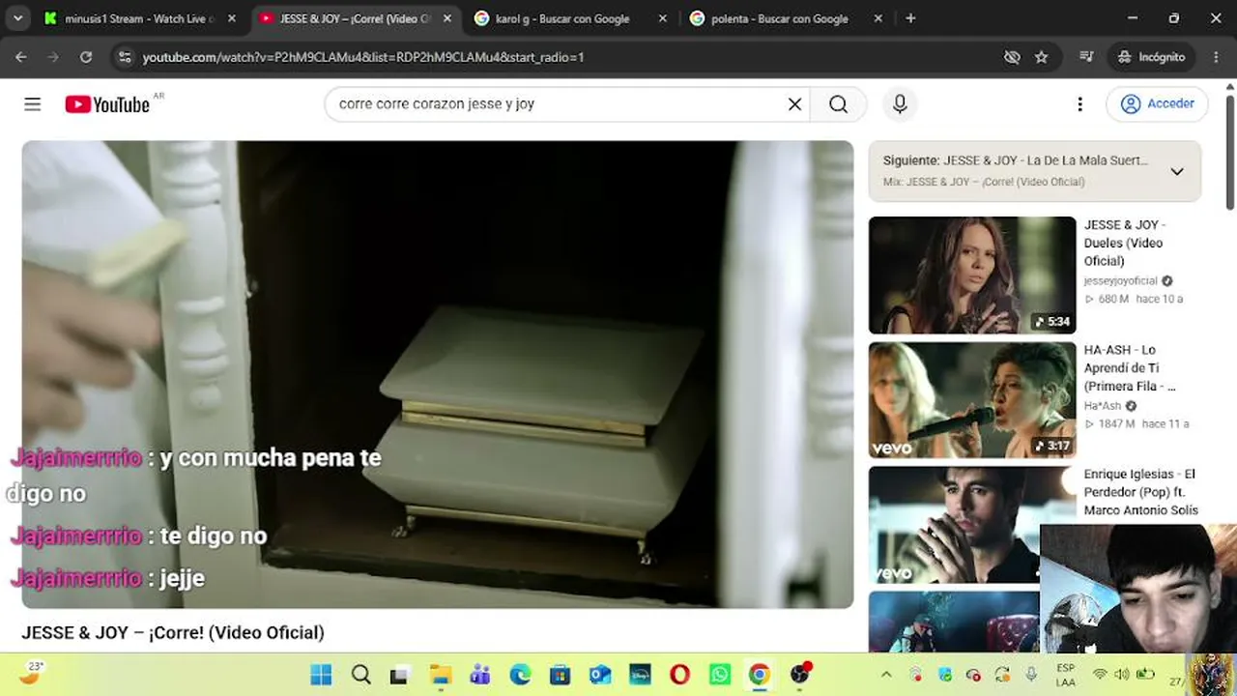The height and width of the screenshot is (696, 1237).
Task: Launch Microsoft Teams from the taskbar
Action: 480,675
